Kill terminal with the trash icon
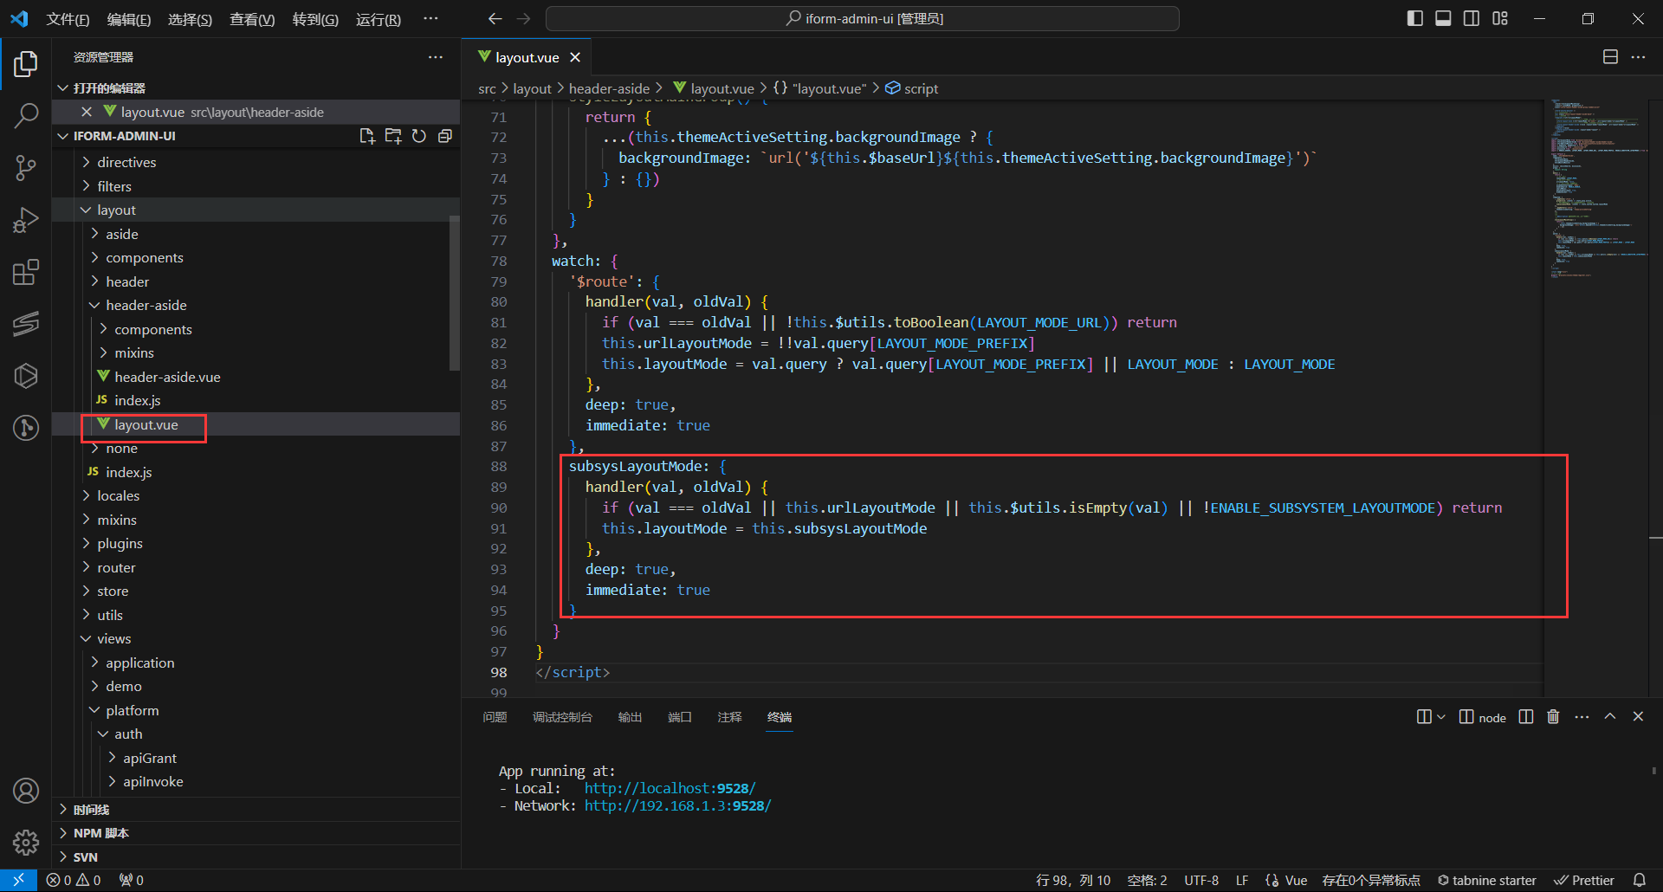Viewport: 1663px width, 892px height. 1553,717
